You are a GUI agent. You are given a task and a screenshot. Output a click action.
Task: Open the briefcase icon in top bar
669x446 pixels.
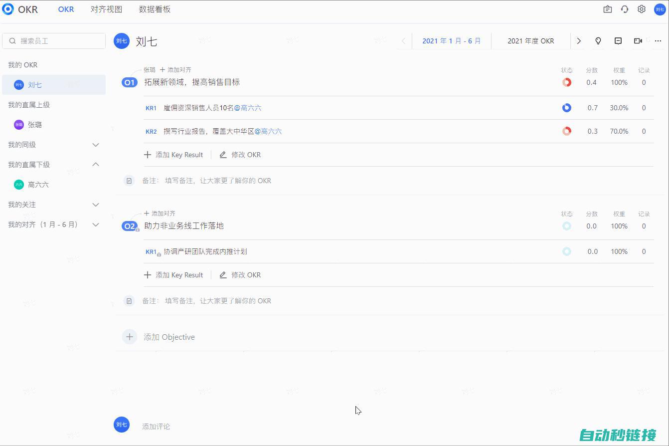pos(608,9)
